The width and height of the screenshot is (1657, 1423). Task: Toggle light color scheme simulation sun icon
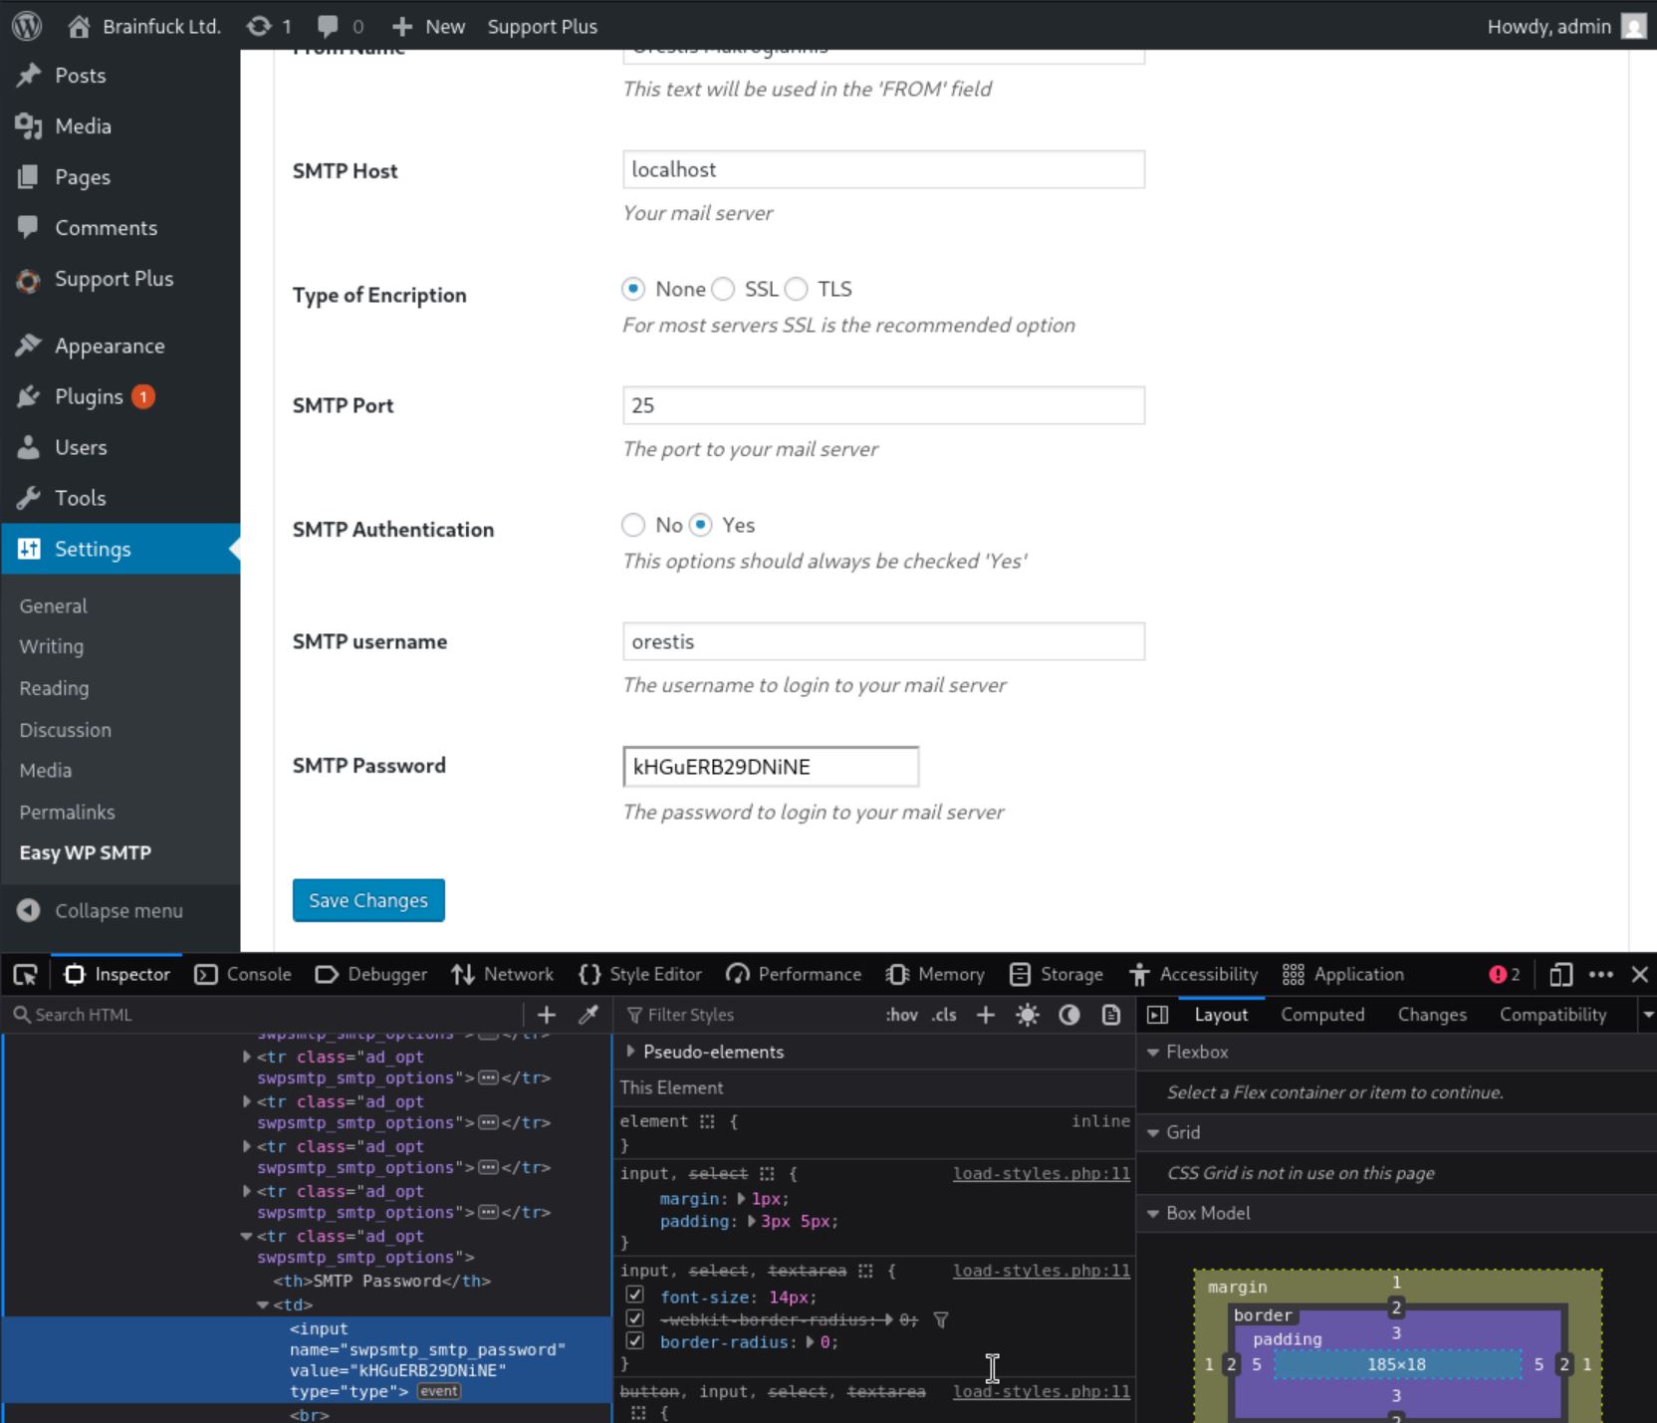1027,1015
